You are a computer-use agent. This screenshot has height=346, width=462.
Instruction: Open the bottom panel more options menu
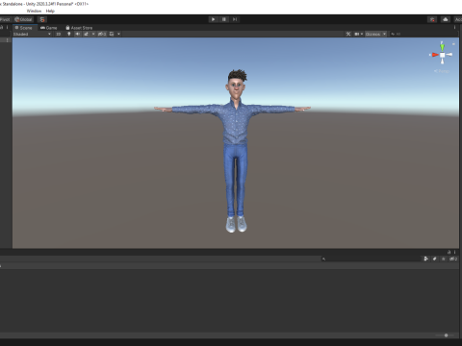[454, 252]
